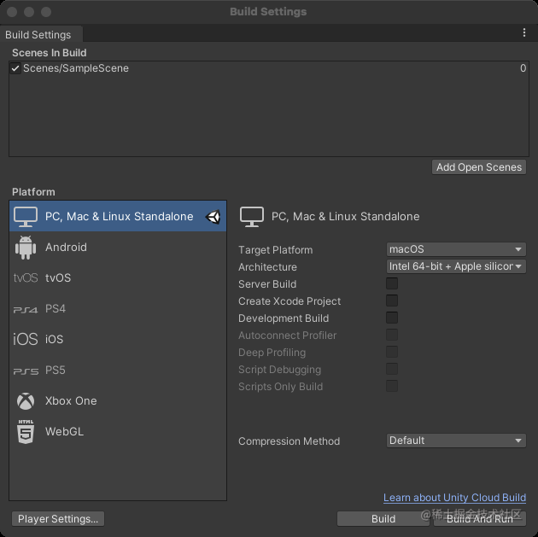
Task: Select the Android robot icon
Action: tap(26, 248)
